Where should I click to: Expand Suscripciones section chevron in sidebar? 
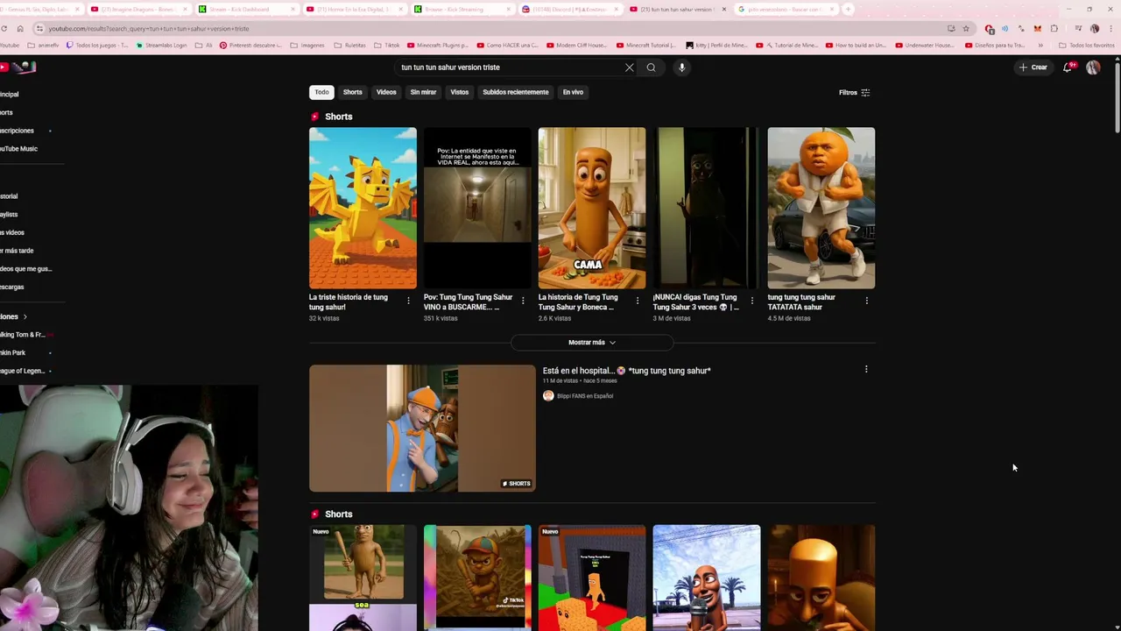[x=25, y=316]
